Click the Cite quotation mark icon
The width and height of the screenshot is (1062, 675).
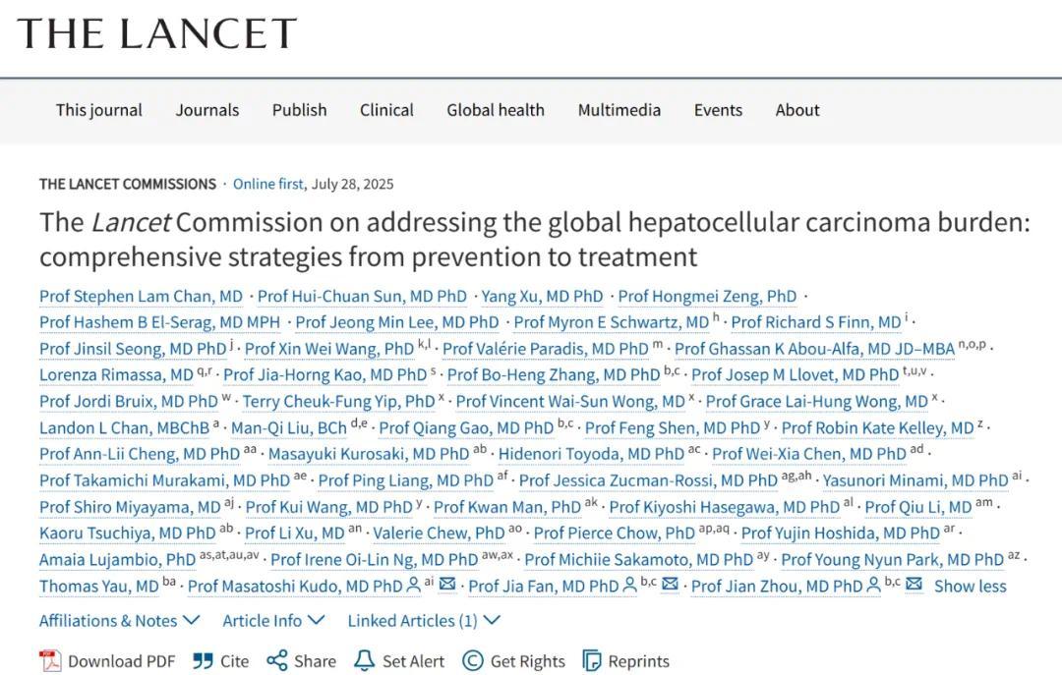click(204, 661)
